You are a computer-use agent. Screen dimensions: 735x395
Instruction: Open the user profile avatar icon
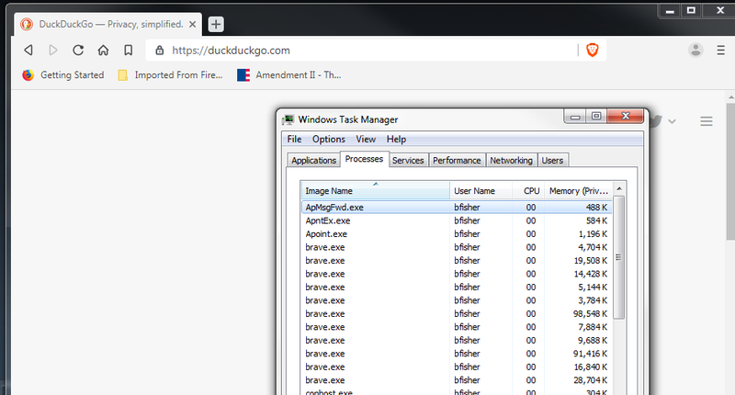click(x=695, y=51)
